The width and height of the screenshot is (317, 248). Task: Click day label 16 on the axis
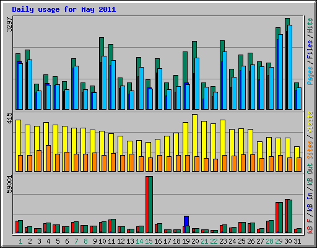[x=158, y=241]
